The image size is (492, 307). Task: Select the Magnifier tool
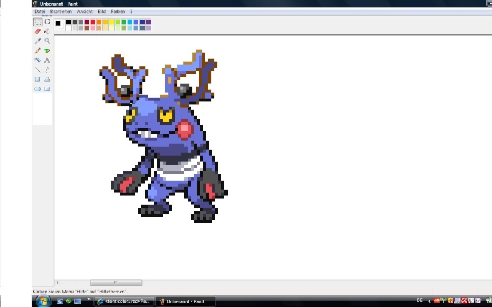point(47,41)
